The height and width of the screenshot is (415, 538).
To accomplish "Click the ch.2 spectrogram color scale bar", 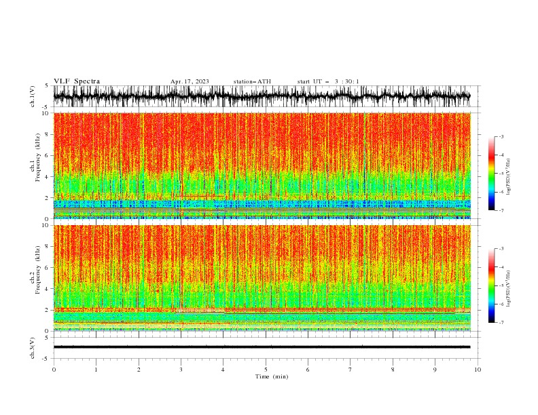I will point(491,285).
